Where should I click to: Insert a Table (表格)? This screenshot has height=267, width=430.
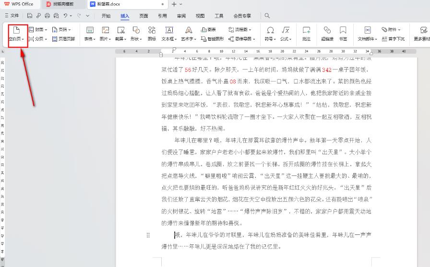click(x=90, y=34)
